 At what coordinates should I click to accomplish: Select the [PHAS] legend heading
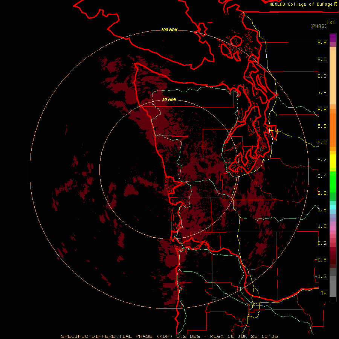318,26
